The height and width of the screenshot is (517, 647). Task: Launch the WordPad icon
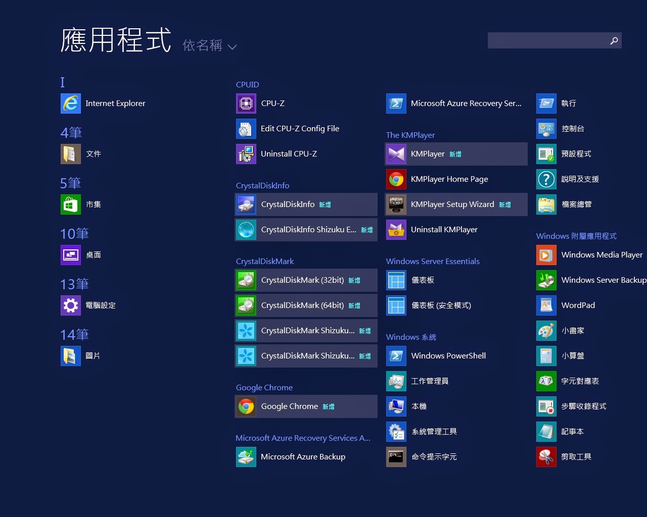pos(546,305)
